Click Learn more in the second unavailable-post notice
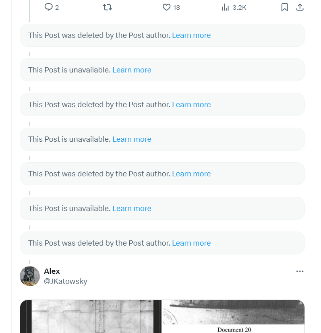321x333 pixels. [132, 139]
